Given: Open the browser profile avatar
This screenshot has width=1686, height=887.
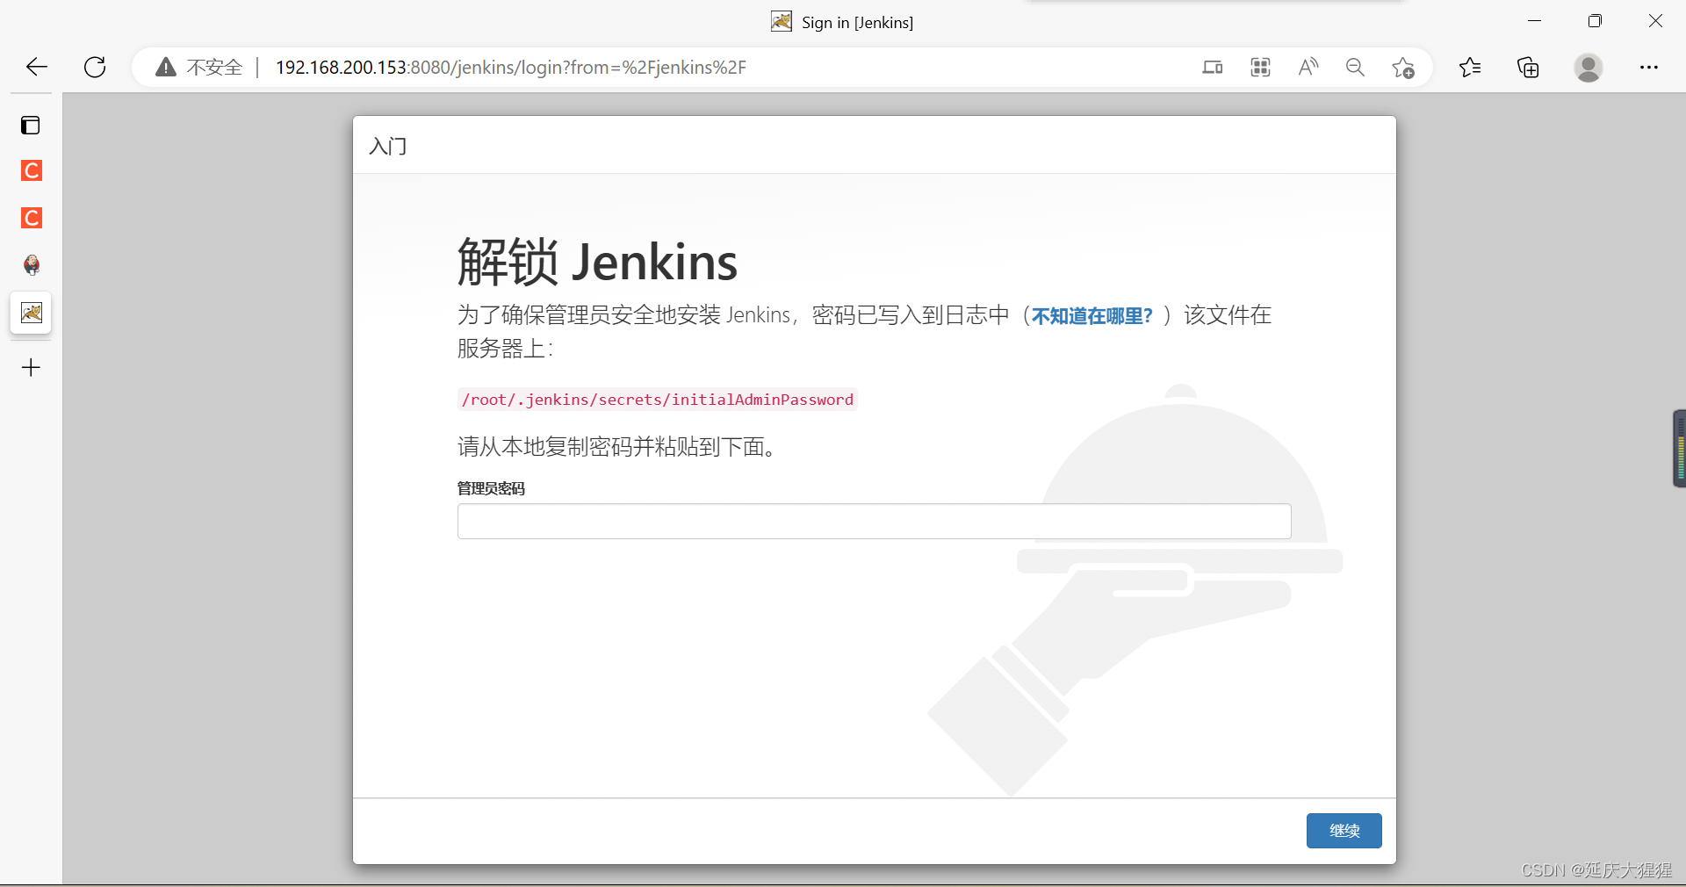Looking at the screenshot, I should point(1589,68).
